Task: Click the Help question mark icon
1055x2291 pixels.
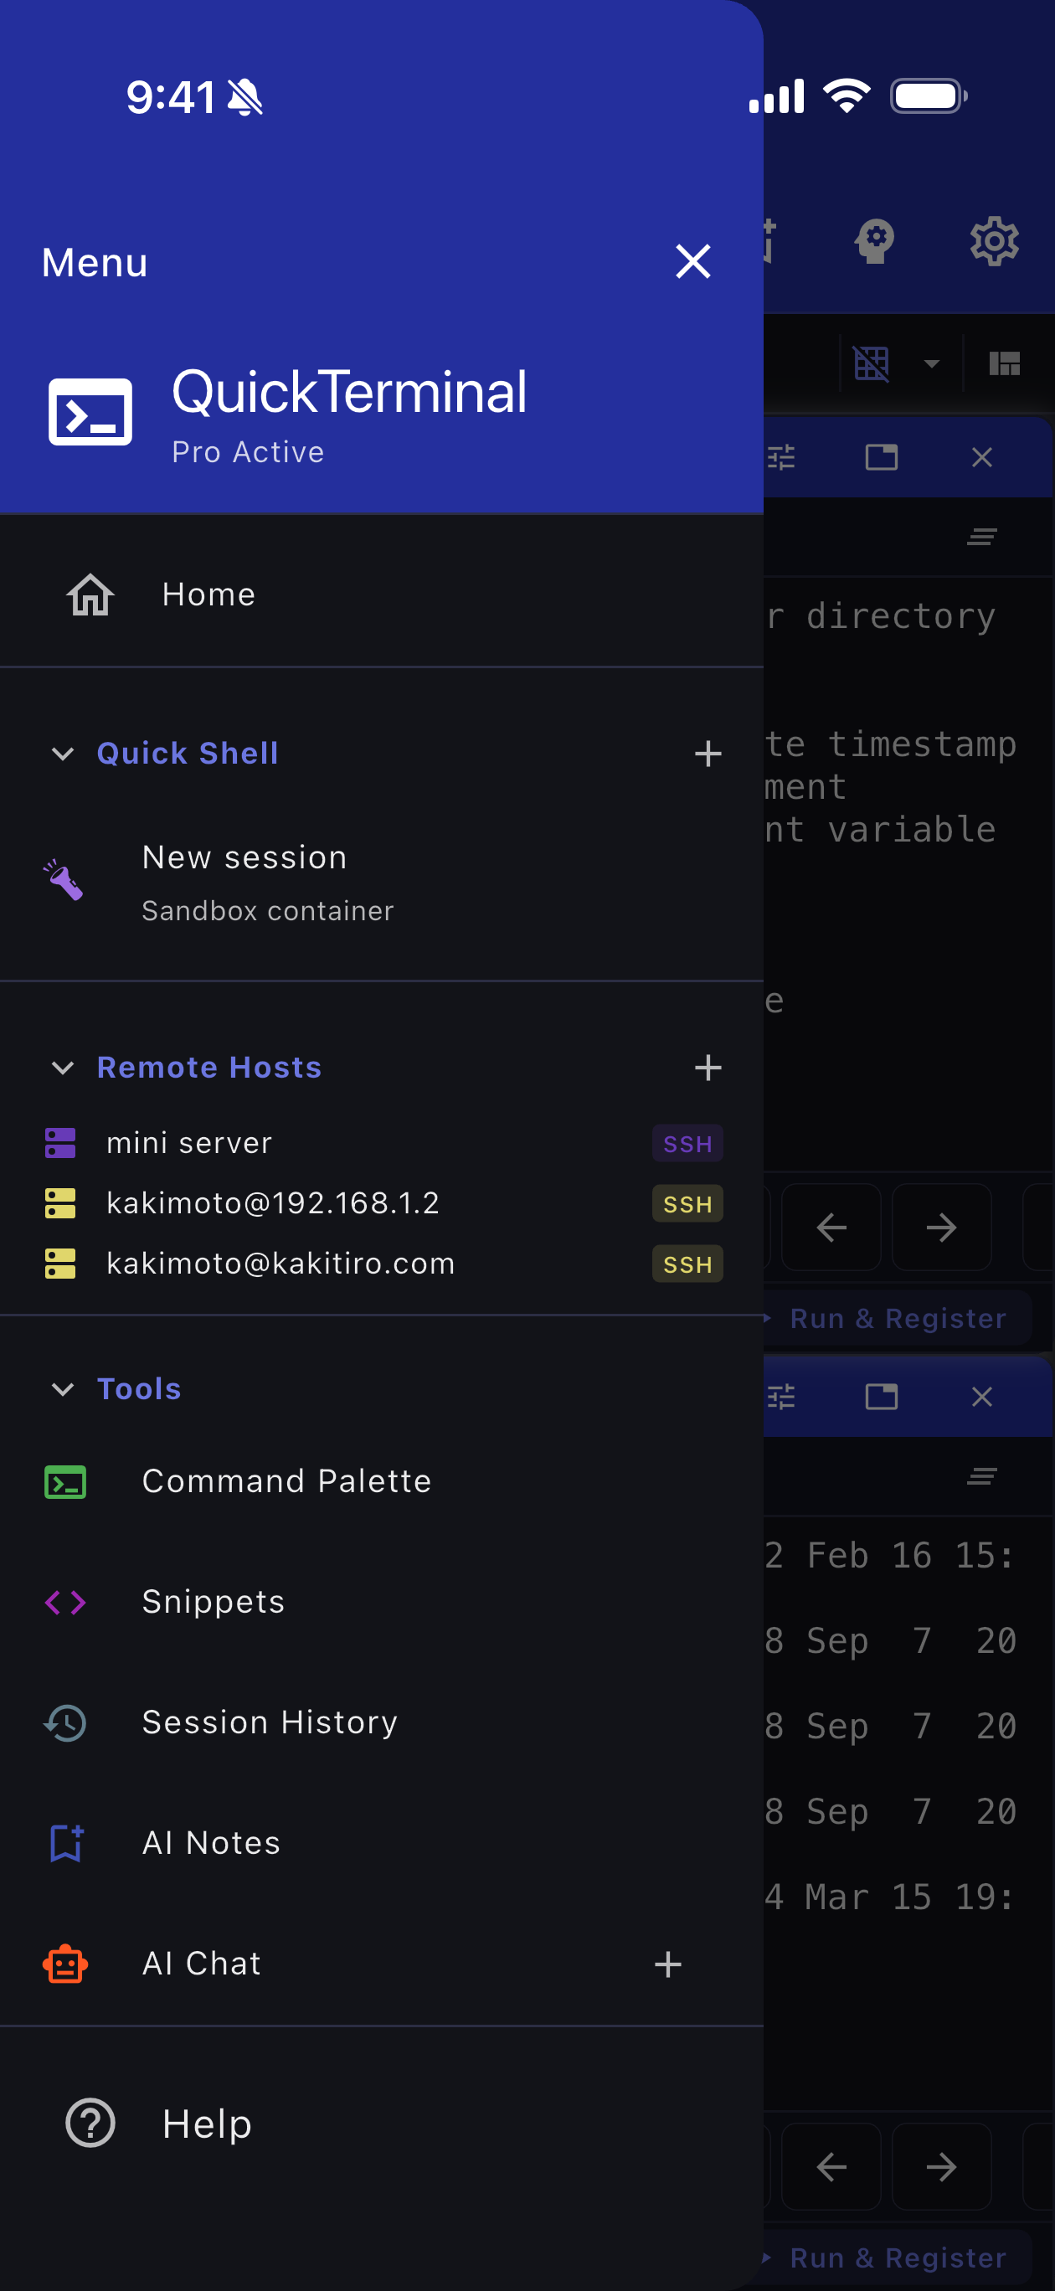Action: 90,2124
